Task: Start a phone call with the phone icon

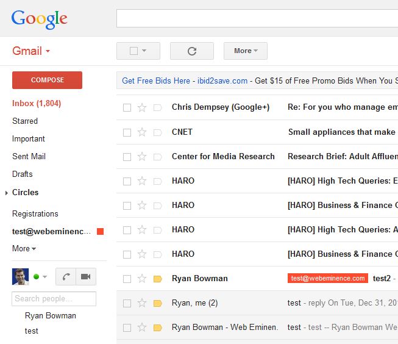Action: (x=66, y=277)
